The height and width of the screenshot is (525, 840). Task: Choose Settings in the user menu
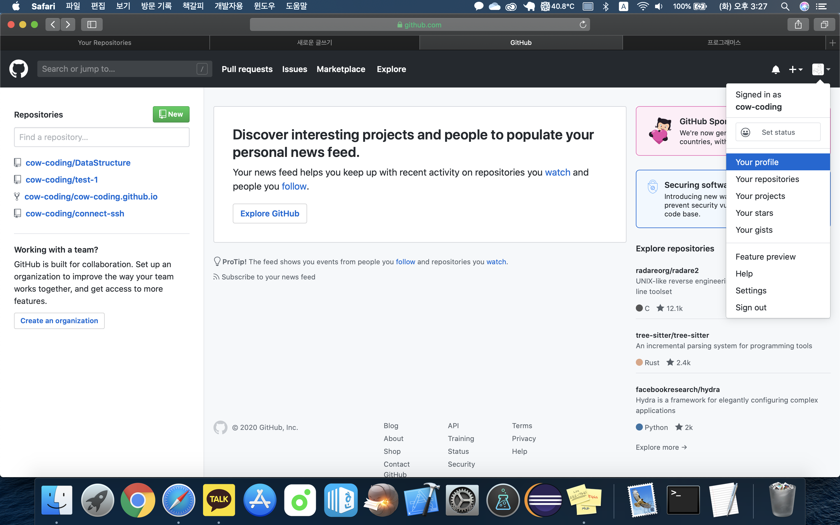click(x=751, y=290)
